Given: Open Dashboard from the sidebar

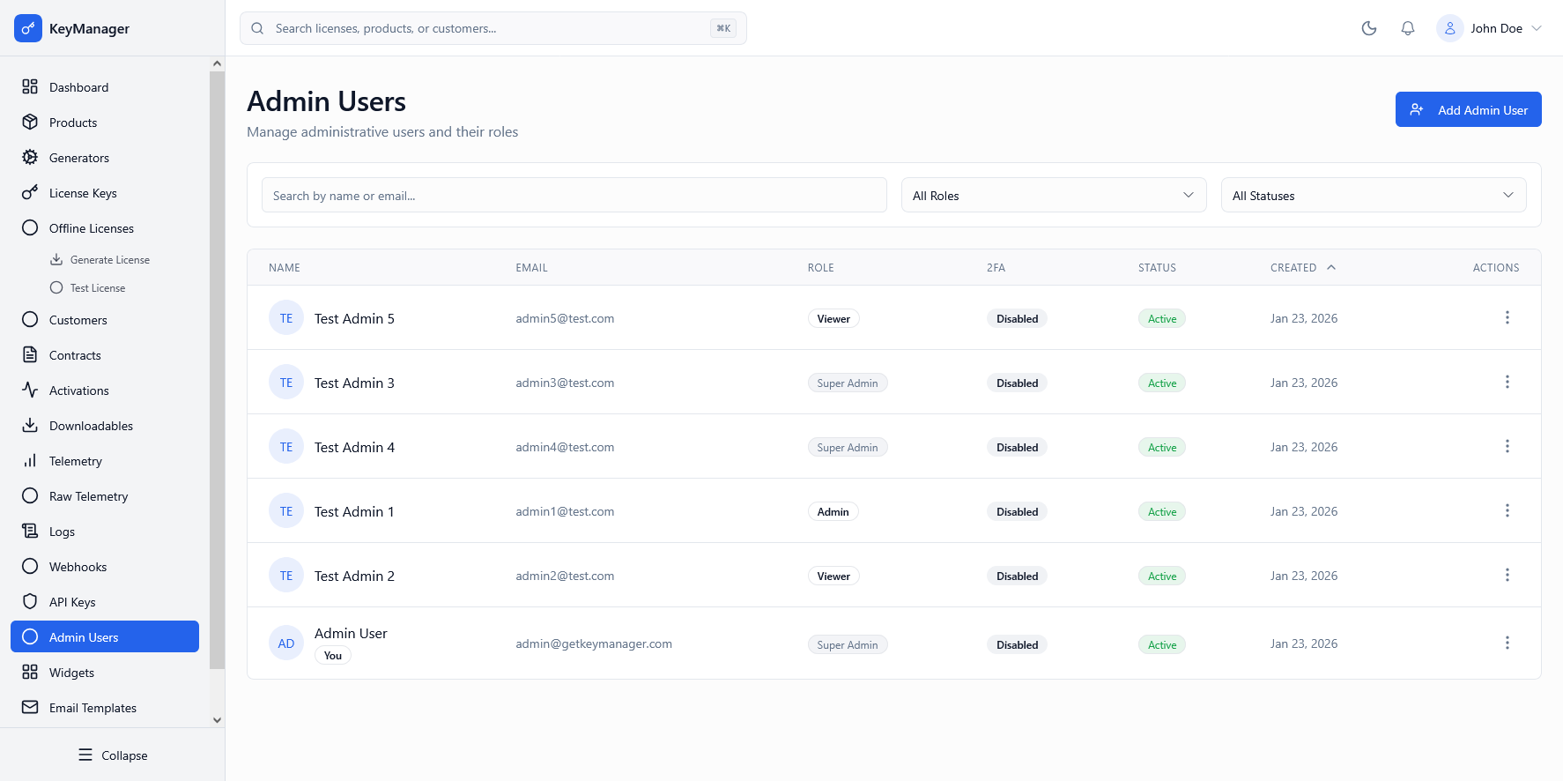Looking at the screenshot, I should tap(105, 86).
